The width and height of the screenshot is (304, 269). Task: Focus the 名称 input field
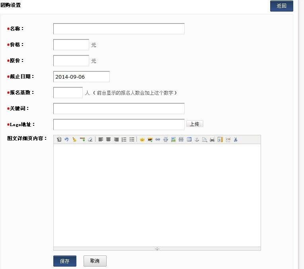[x=119, y=29]
